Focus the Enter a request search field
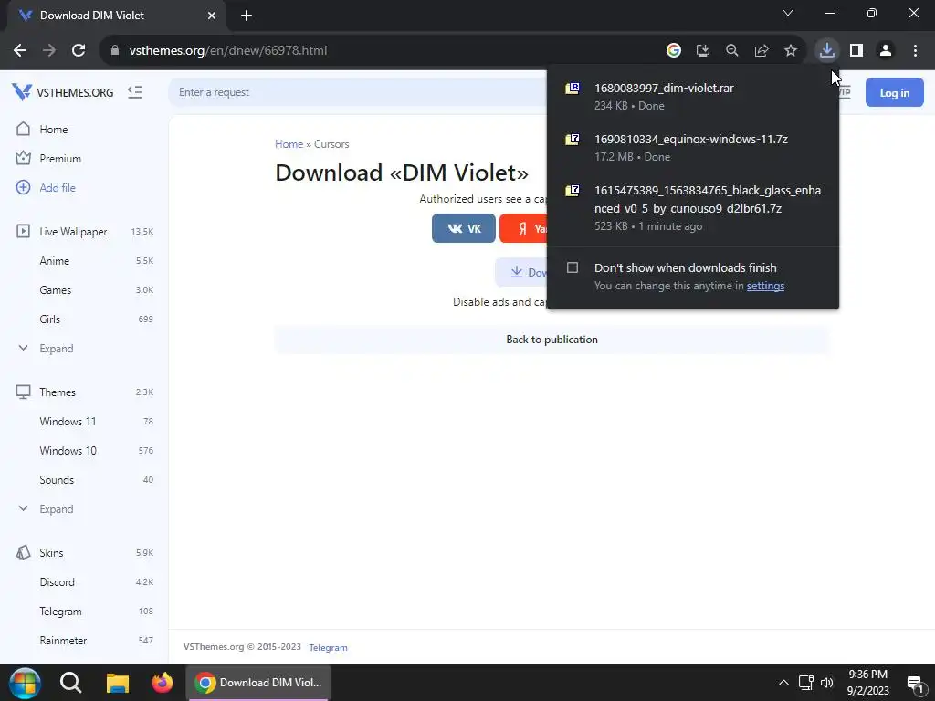 (x=358, y=92)
